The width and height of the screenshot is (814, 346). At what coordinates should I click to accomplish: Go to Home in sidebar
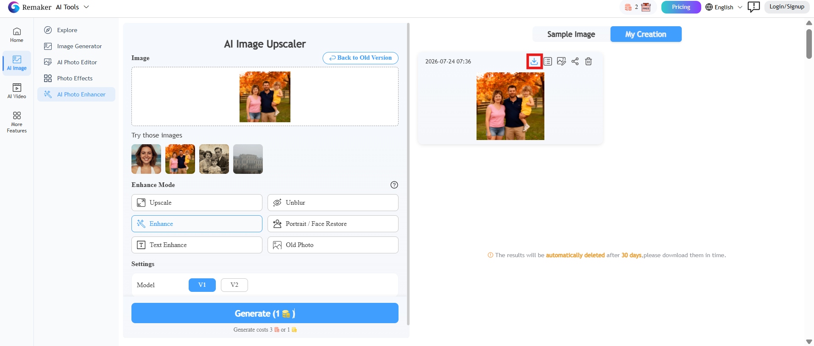(17, 35)
